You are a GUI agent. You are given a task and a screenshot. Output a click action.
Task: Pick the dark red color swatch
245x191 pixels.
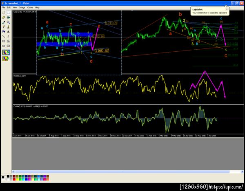pos(14,176)
